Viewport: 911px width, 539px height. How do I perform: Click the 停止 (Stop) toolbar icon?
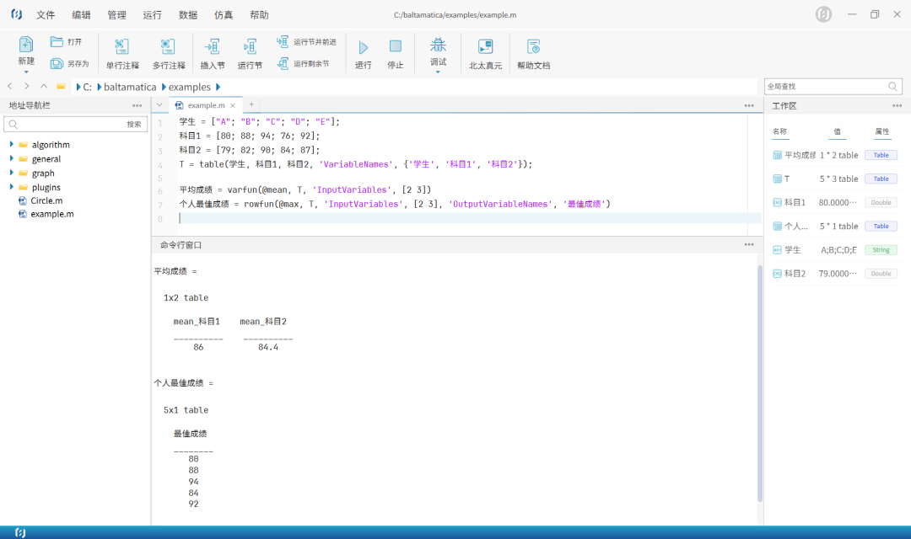395,47
